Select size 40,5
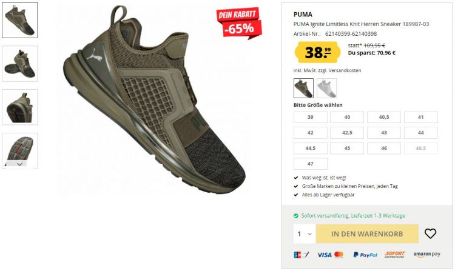Screen dimensions: 455x271 tap(383, 118)
